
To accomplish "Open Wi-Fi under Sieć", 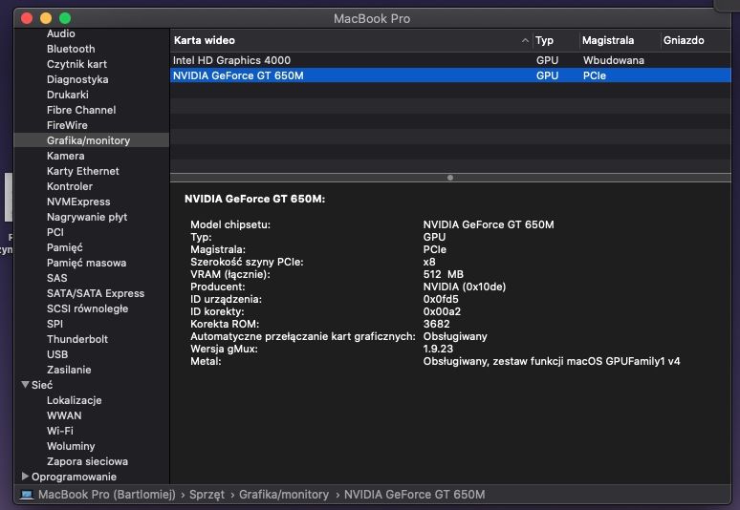I will click(x=60, y=431).
